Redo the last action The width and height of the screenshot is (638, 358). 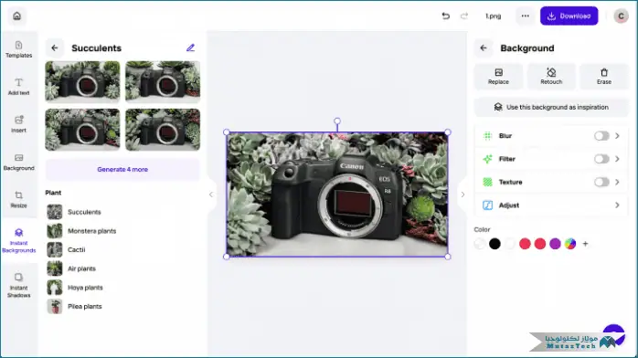[464, 16]
